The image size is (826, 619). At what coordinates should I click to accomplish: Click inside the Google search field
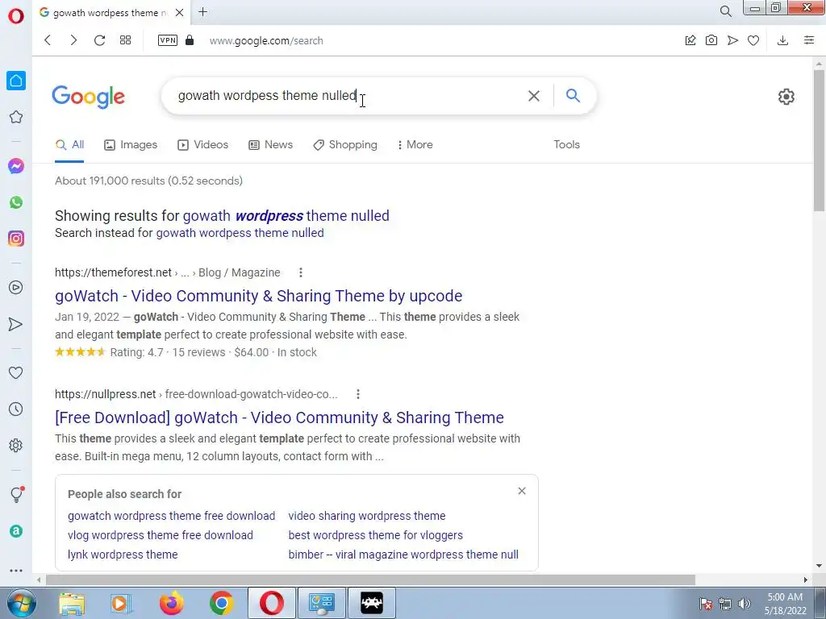click(348, 96)
